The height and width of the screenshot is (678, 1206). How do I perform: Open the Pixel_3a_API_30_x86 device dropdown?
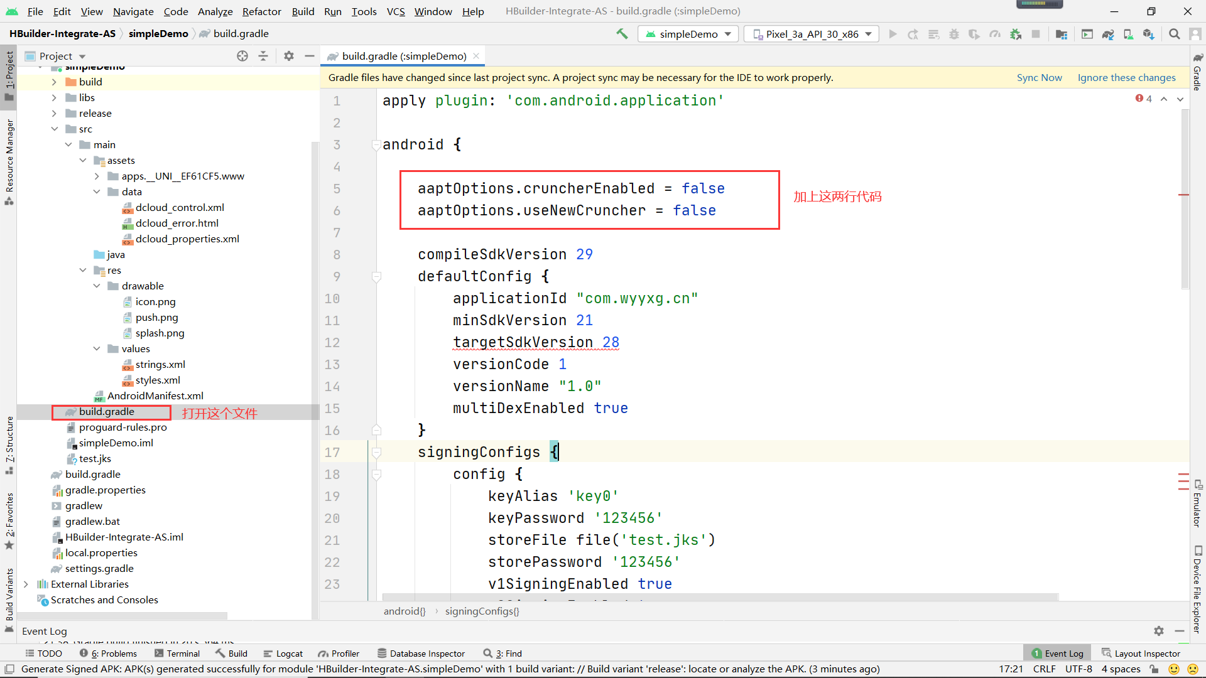click(812, 34)
